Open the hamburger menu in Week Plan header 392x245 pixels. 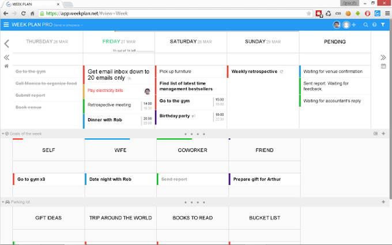(x=6, y=24)
